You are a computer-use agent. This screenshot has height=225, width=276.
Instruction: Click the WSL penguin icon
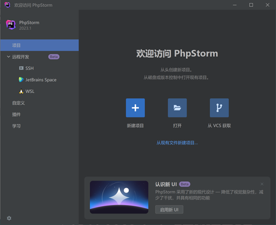(x=21, y=91)
